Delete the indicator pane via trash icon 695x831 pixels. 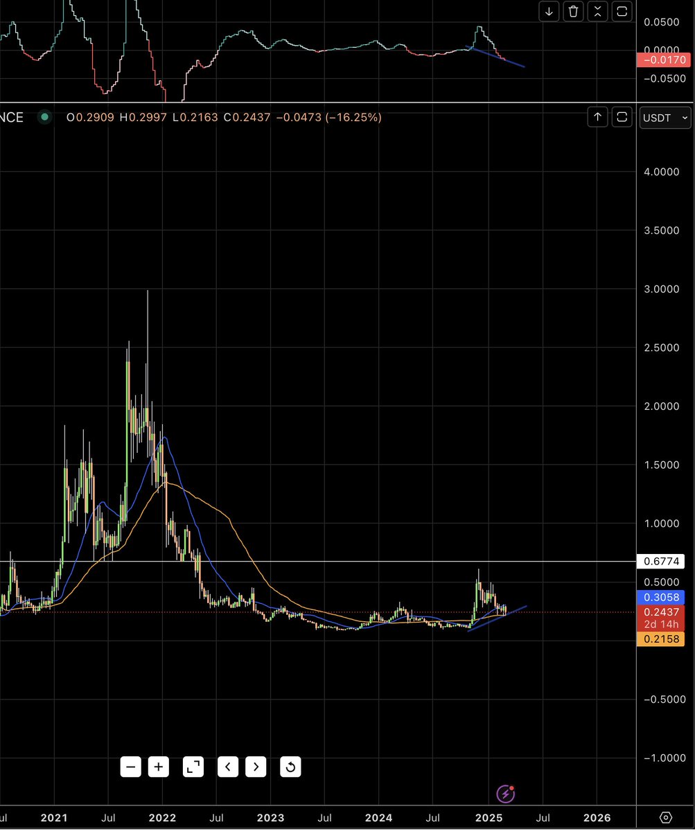(x=574, y=11)
